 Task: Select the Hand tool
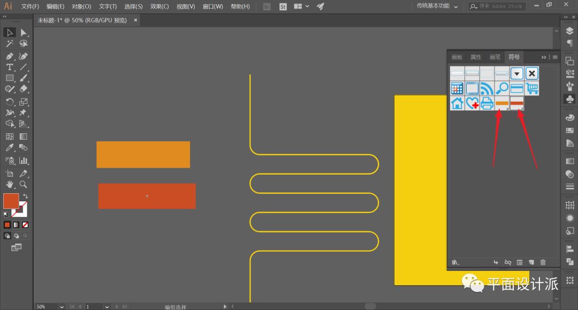(10, 184)
